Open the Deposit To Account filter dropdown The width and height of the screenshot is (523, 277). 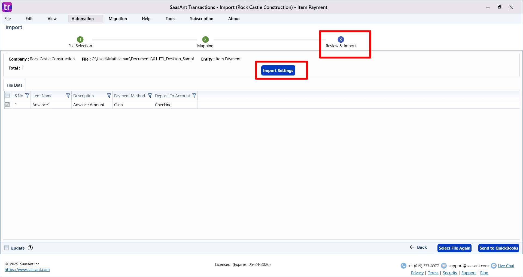click(x=194, y=96)
